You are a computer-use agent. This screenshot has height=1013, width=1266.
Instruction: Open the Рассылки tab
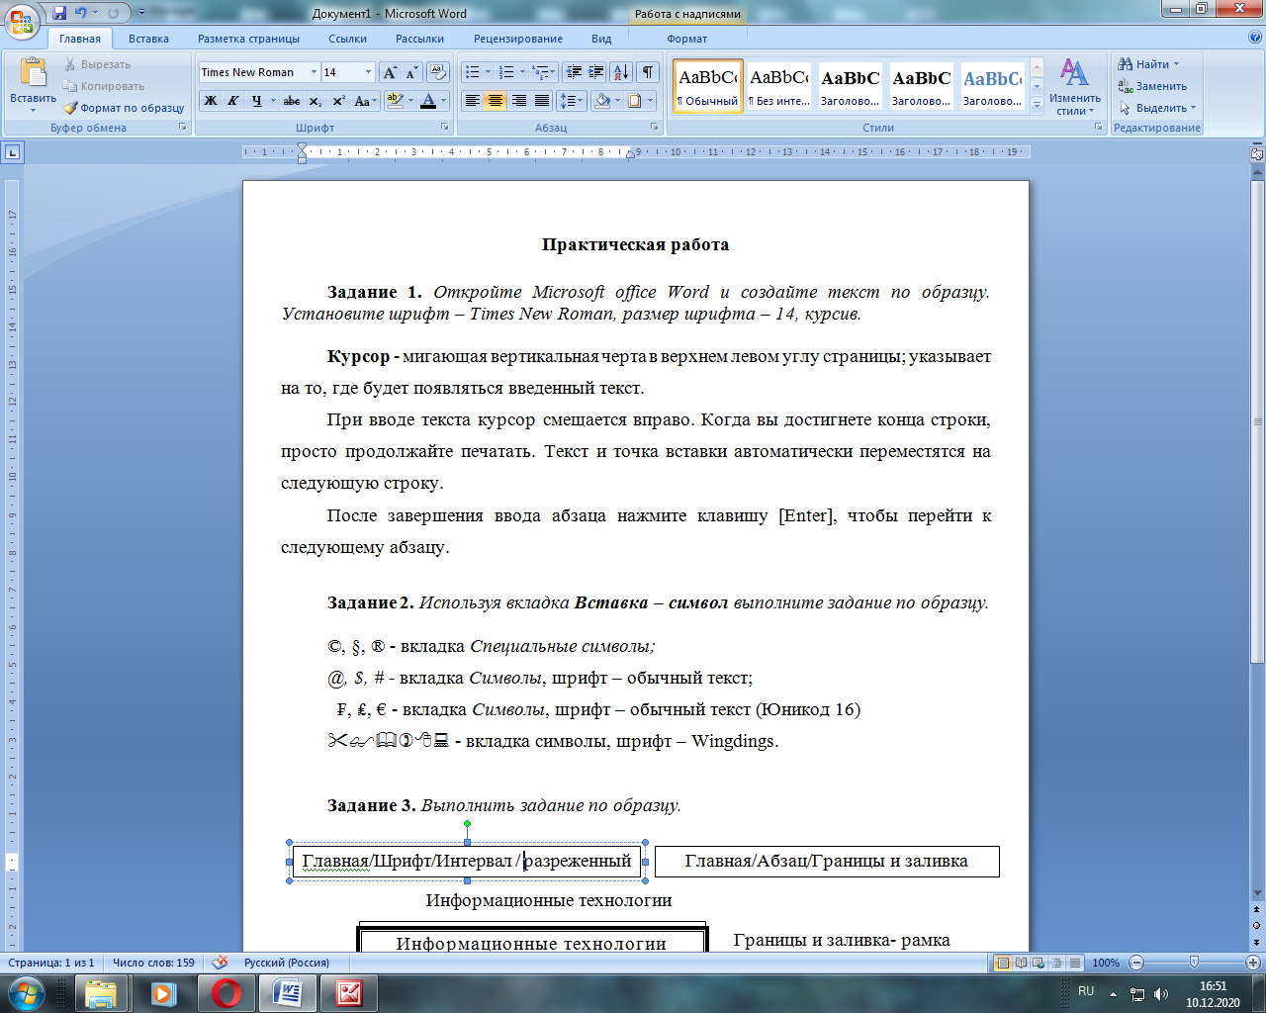click(x=419, y=39)
